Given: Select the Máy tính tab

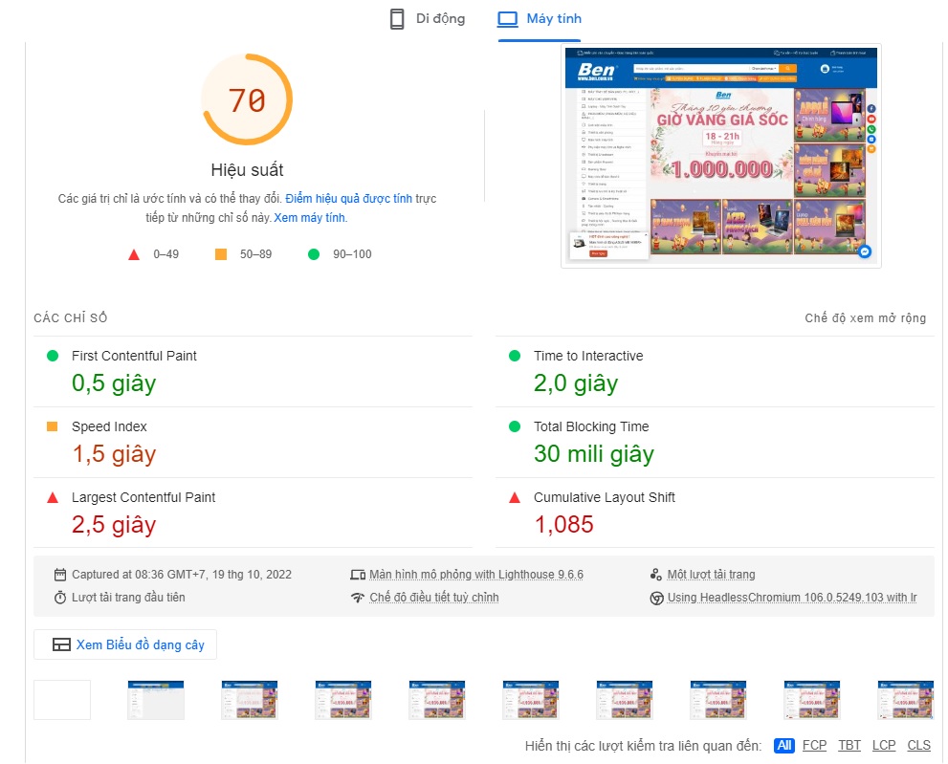Looking at the screenshot, I should [x=539, y=17].
